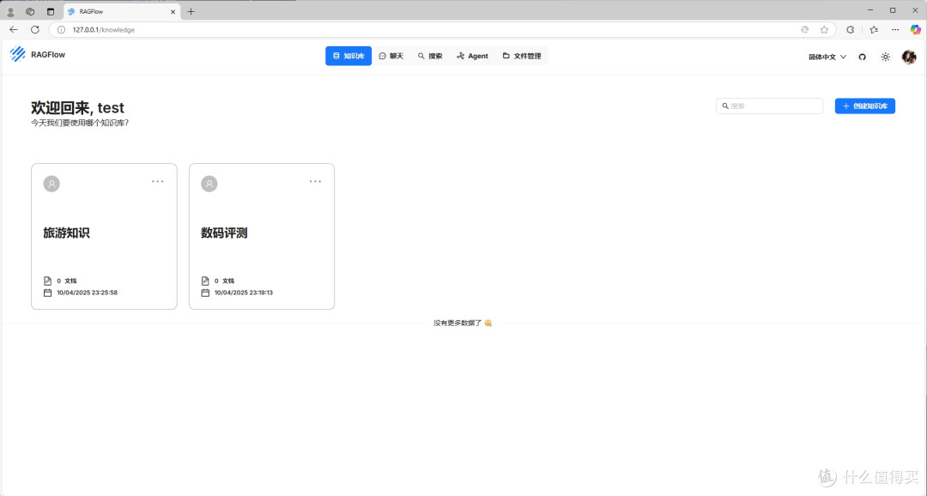The image size is (927, 496).
Task: Open the user avatar profile
Action: [x=909, y=57]
